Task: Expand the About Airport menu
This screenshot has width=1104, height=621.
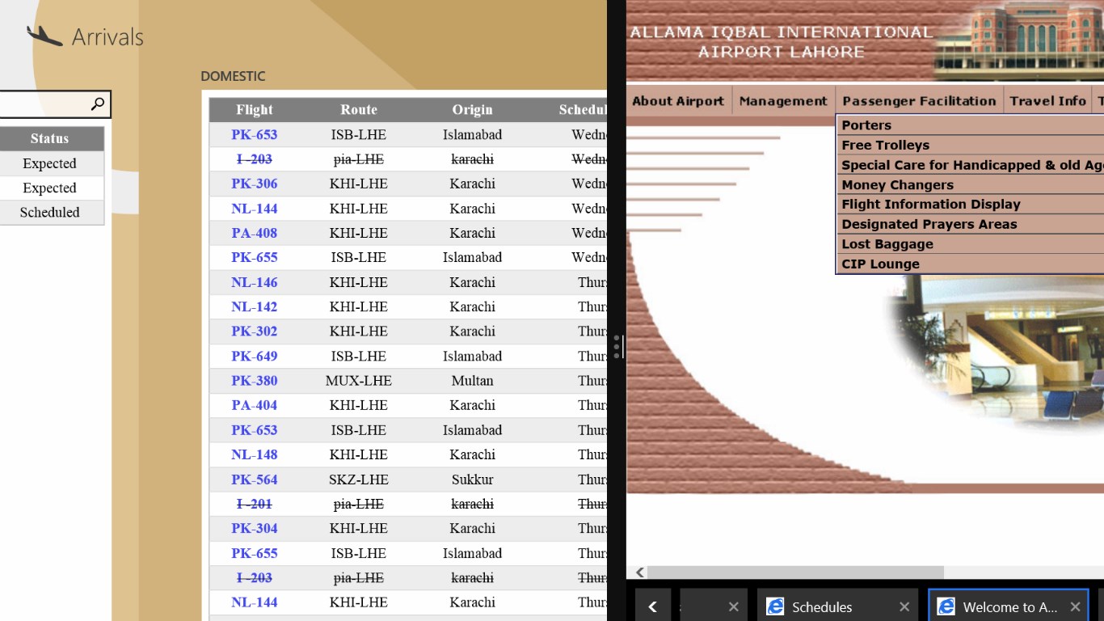Action: click(678, 101)
